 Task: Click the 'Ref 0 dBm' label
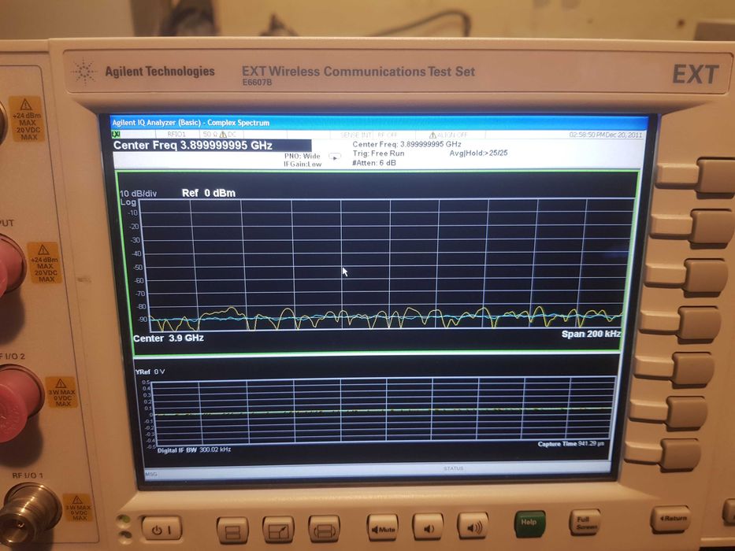point(209,193)
